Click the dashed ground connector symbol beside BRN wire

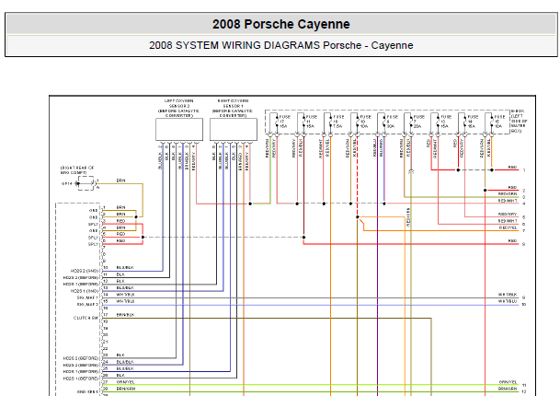click(86, 183)
